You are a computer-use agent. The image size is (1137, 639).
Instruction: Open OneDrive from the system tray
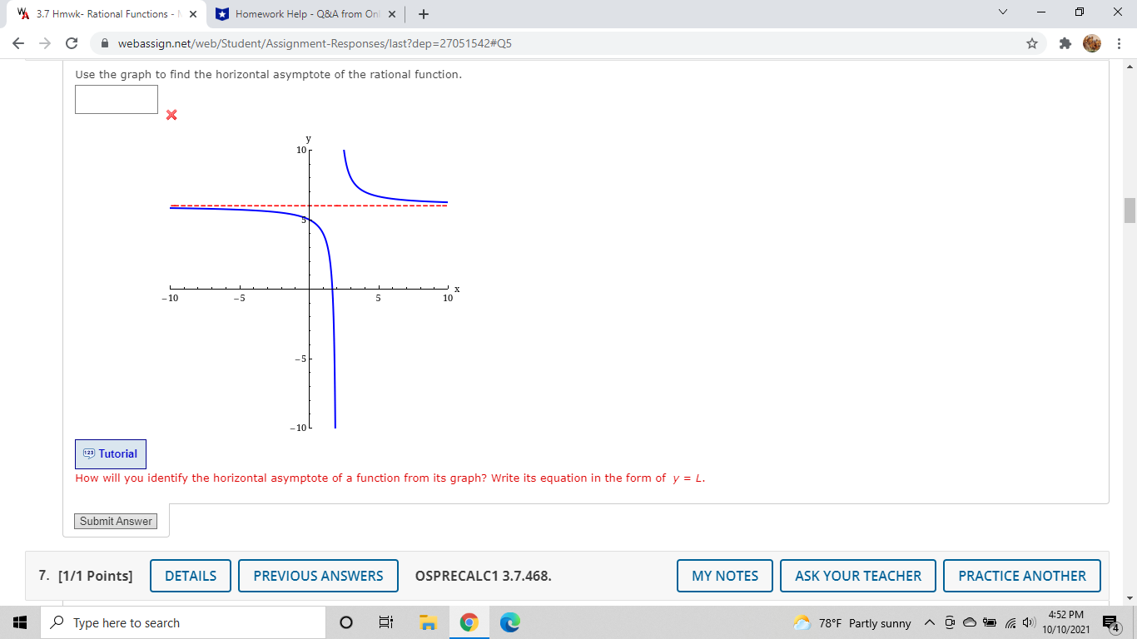[x=968, y=622]
